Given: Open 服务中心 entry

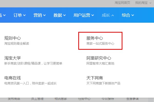Looking at the screenshot, I should 95,38.
